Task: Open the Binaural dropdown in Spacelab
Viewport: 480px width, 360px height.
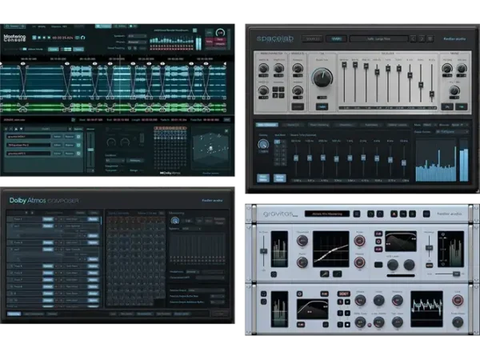Action: pos(460,125)
